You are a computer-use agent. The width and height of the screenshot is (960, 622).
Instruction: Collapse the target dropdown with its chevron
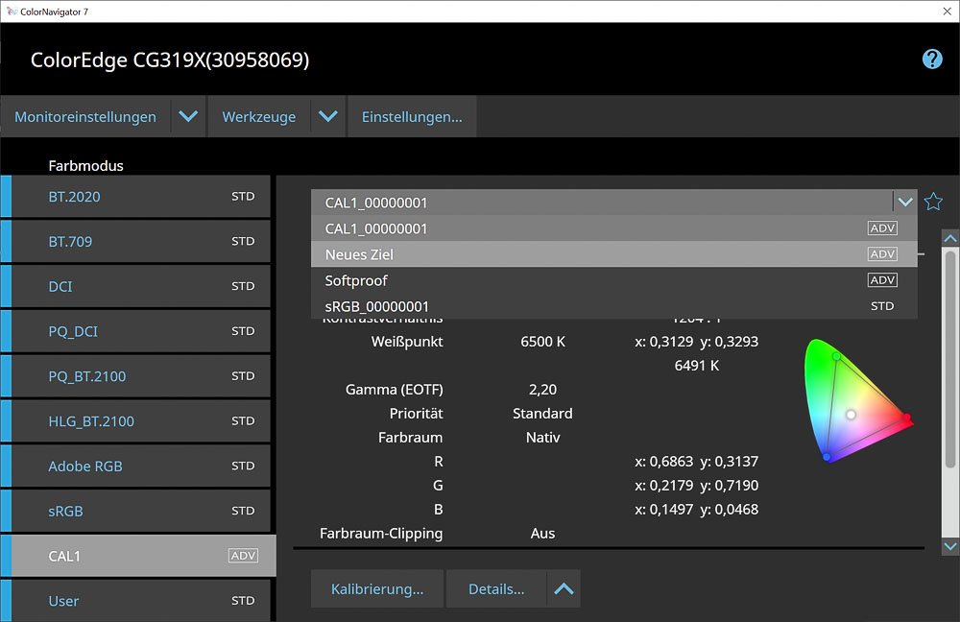pyautogui.click(x=905, y=202)
